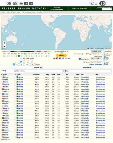The width and height of the screenshot is (113, 143).
Task: Sort table by snr column header
Action: 67,74
